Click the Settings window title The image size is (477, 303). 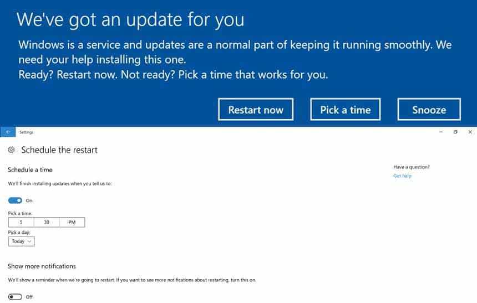27,132
